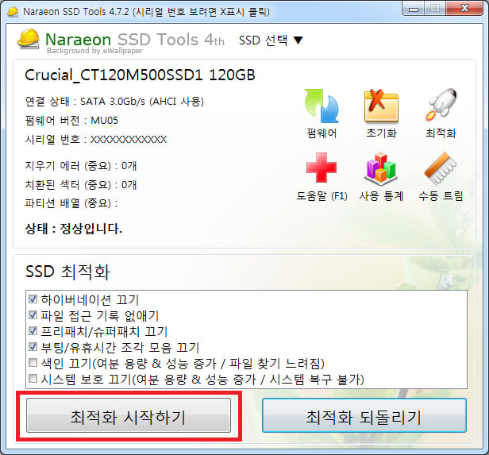The width and height of the screenshot is (489, 455).
Task: Select the 최적화 rocket icon
Action: (441, 105)
